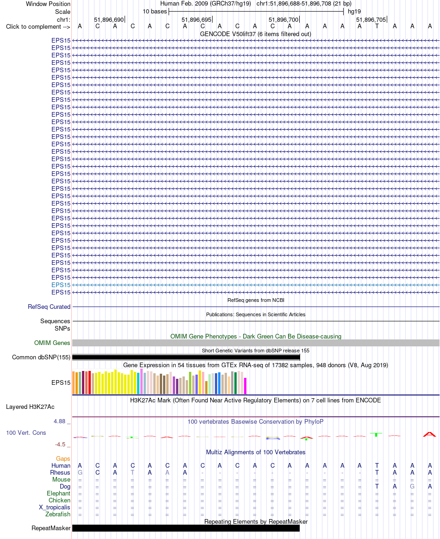
Task: Click the Elephant species label
Action: (58, 494)
